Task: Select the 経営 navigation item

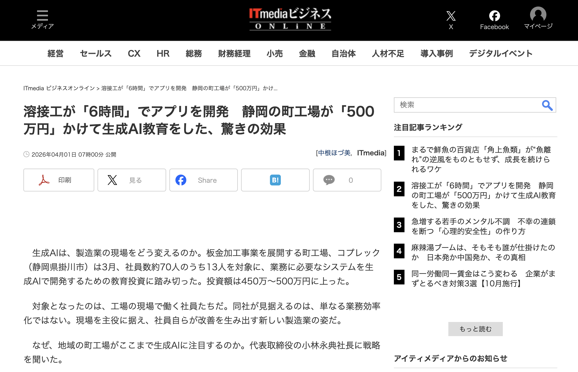Action: [x=55, y=54]
